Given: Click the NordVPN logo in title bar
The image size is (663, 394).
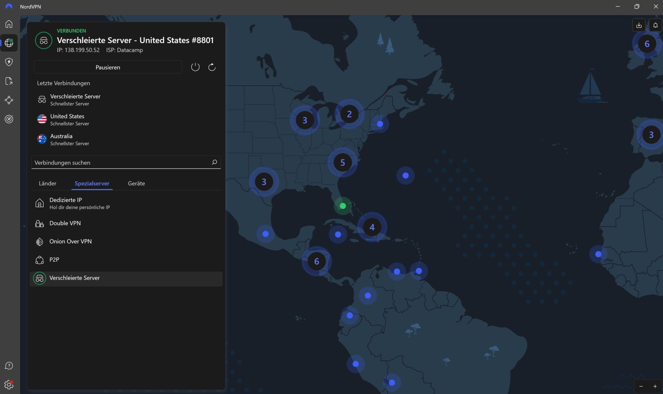Looking at the screenshot, I should (9, 7).
